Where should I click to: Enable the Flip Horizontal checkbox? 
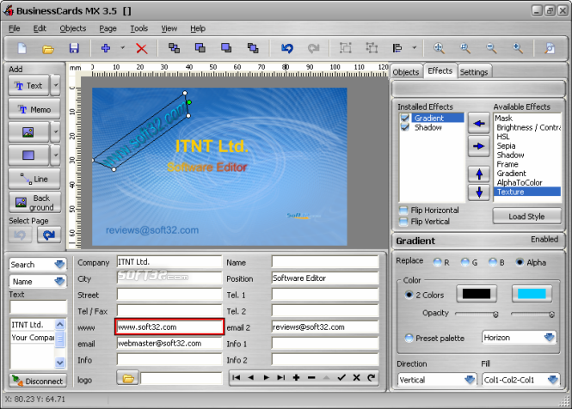(403, 211)
